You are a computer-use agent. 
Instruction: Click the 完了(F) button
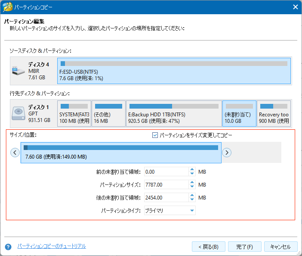[x=244, y=247]
